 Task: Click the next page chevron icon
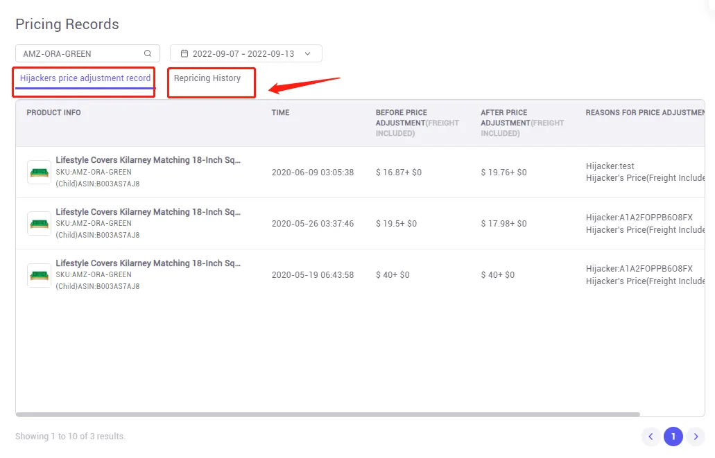(x=696, y=437)
